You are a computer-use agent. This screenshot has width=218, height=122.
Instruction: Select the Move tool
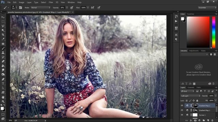tap(3, 17)
